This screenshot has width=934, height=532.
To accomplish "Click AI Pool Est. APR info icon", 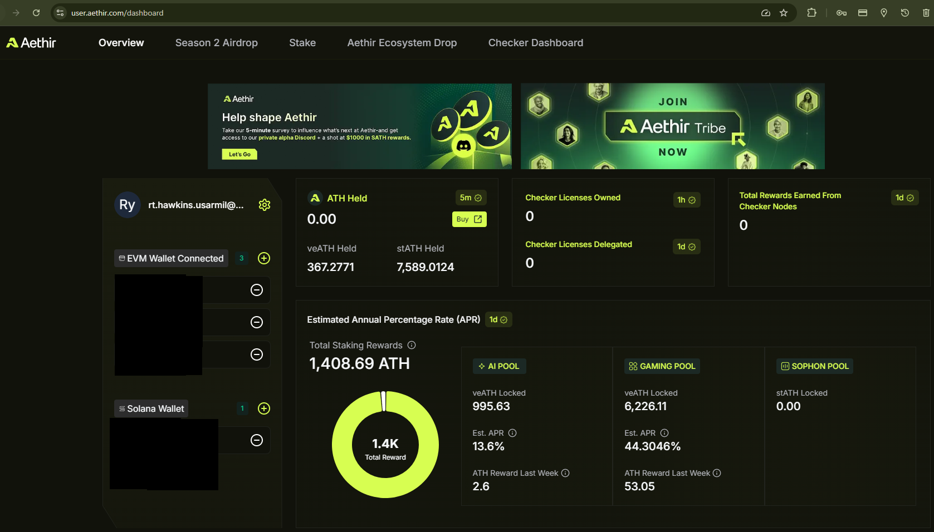I will click(512, 433).
